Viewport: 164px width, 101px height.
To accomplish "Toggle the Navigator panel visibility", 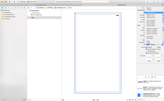I will pyautogui.click(x=155, y=2).
